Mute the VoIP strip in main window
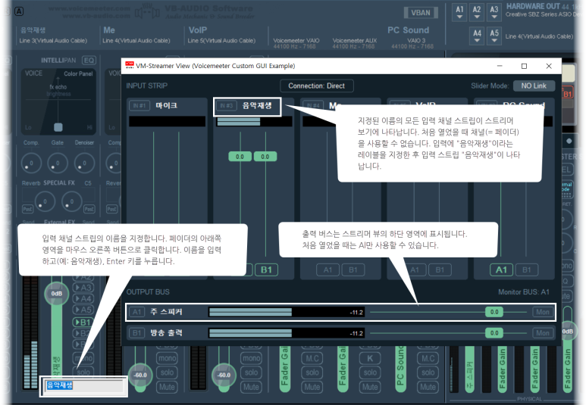The width and height of the screenshot is (586, 405). tap(251, 387)
